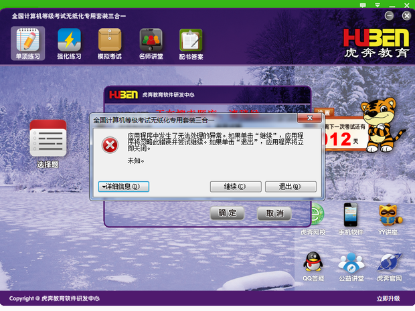
Task: Click the red error icon in dialog
Action: (x=110, y=145)
